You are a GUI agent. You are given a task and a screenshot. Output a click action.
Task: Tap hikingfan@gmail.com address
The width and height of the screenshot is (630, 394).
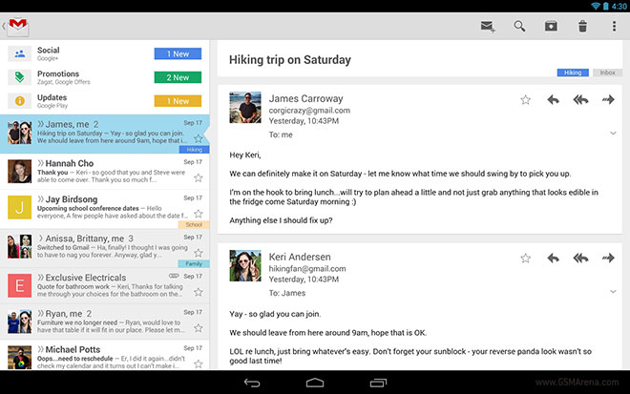pos(307,268)
